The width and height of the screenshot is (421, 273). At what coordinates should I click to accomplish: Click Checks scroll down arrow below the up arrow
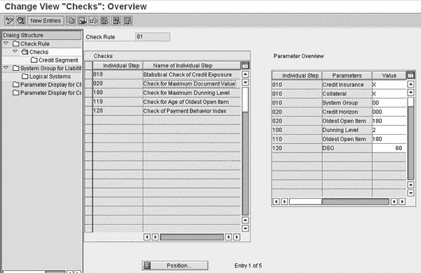coord(246,82)
